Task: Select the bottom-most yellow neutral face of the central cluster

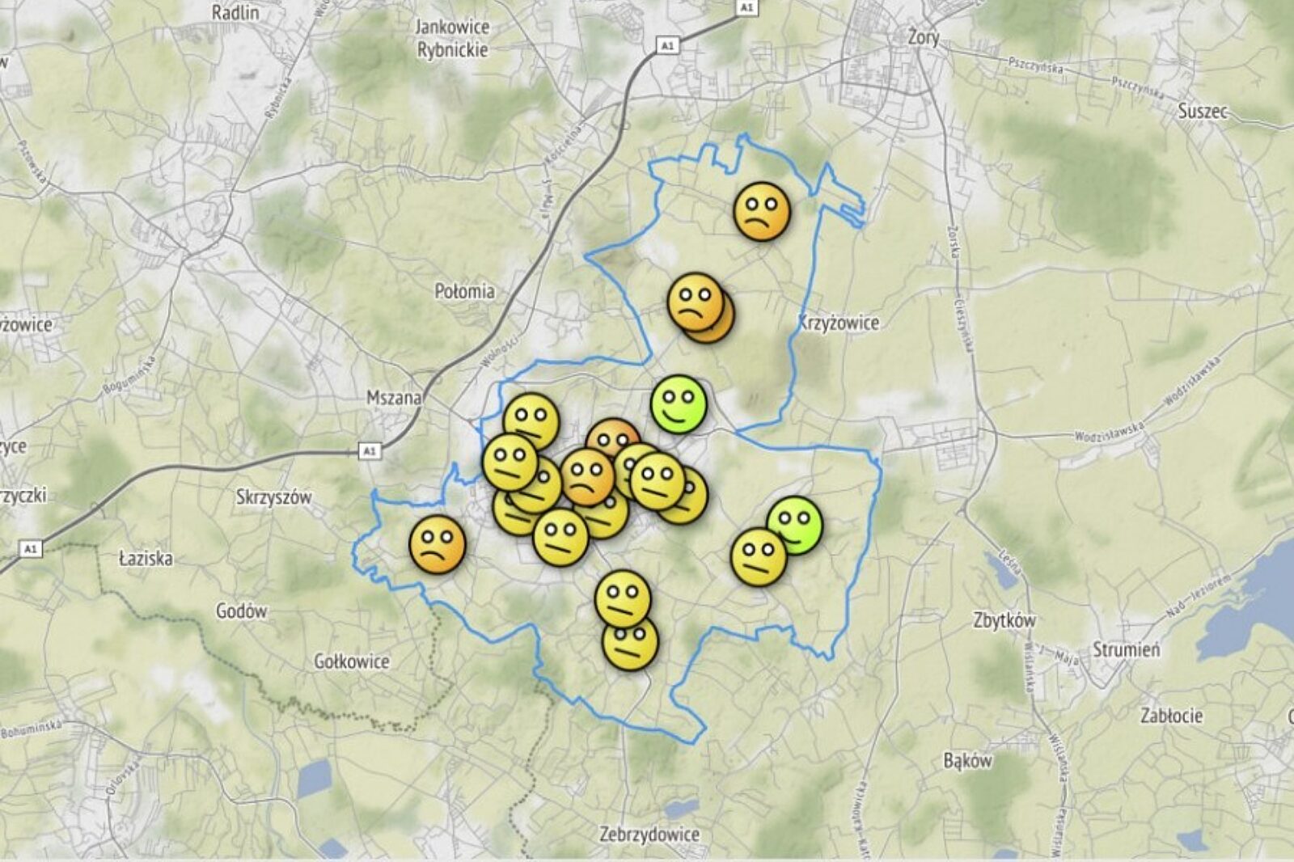Action: pyautogui.click(x=560, y=536)
